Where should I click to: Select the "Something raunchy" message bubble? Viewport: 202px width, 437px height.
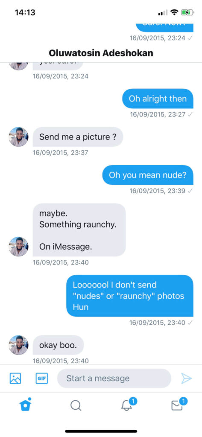[79, 230]
